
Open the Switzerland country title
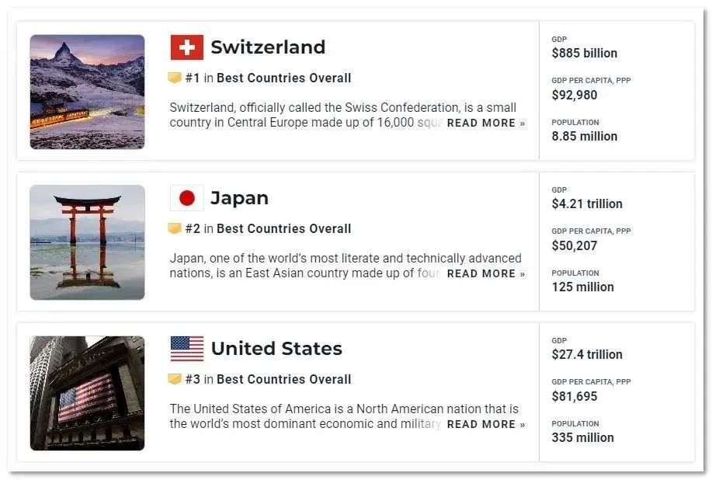pyautogui.click(x=268, y=47)
